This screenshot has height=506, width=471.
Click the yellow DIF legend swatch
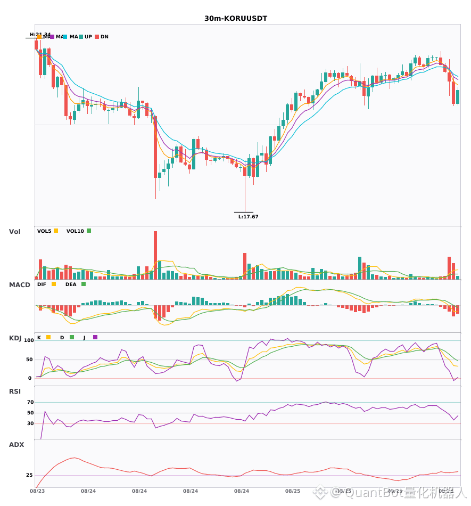54,284
